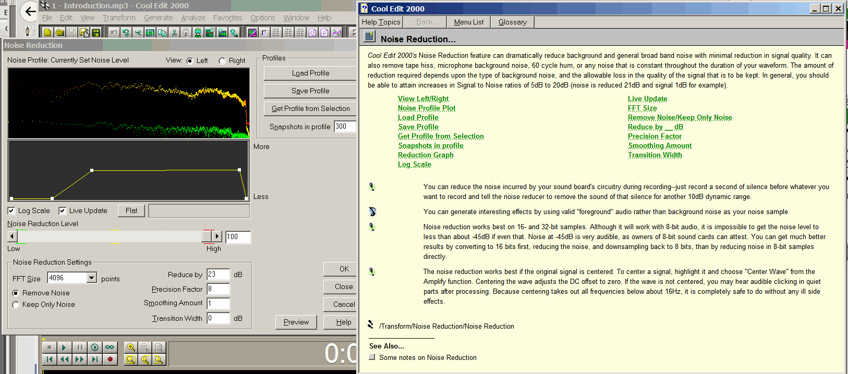
Task: Click the Fast Forward transport button
Action: [x=79, y=359]
